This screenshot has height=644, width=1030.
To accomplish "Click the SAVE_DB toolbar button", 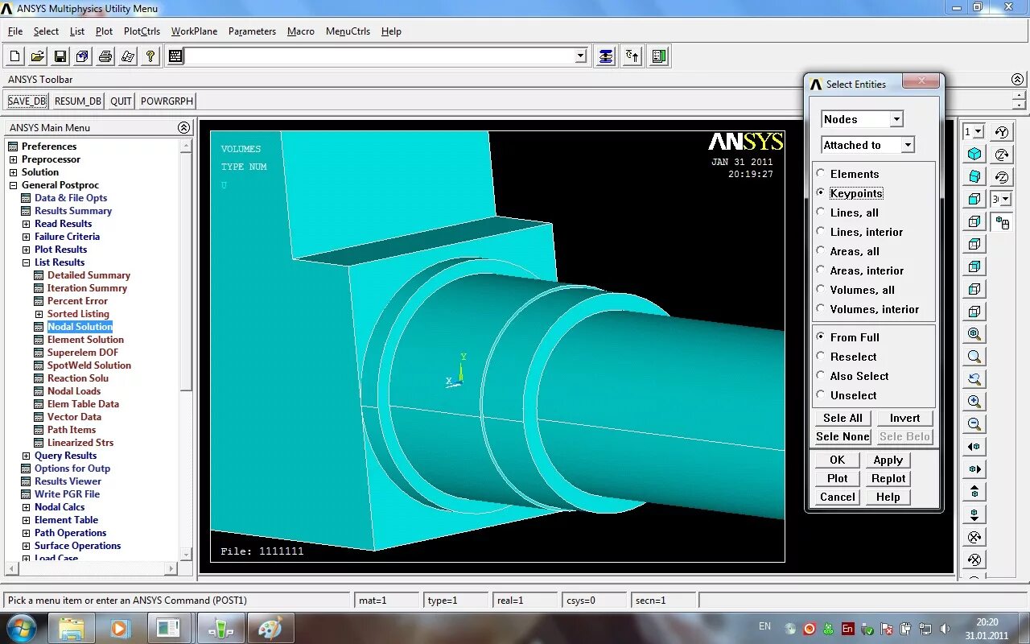I will (x=27, y=101).
